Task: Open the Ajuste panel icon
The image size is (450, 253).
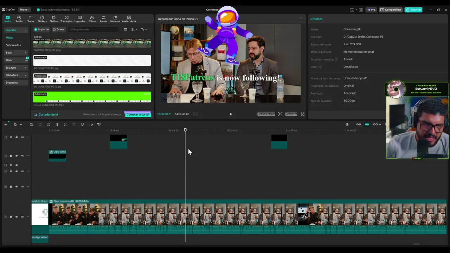Action: (x=103, y=19)
